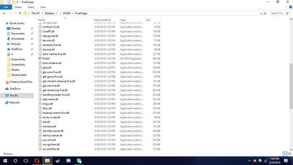The width and height of the screenshot is (293, 165).
Task: Open Skype from the taskbar
Action: [x=79, y=161]
